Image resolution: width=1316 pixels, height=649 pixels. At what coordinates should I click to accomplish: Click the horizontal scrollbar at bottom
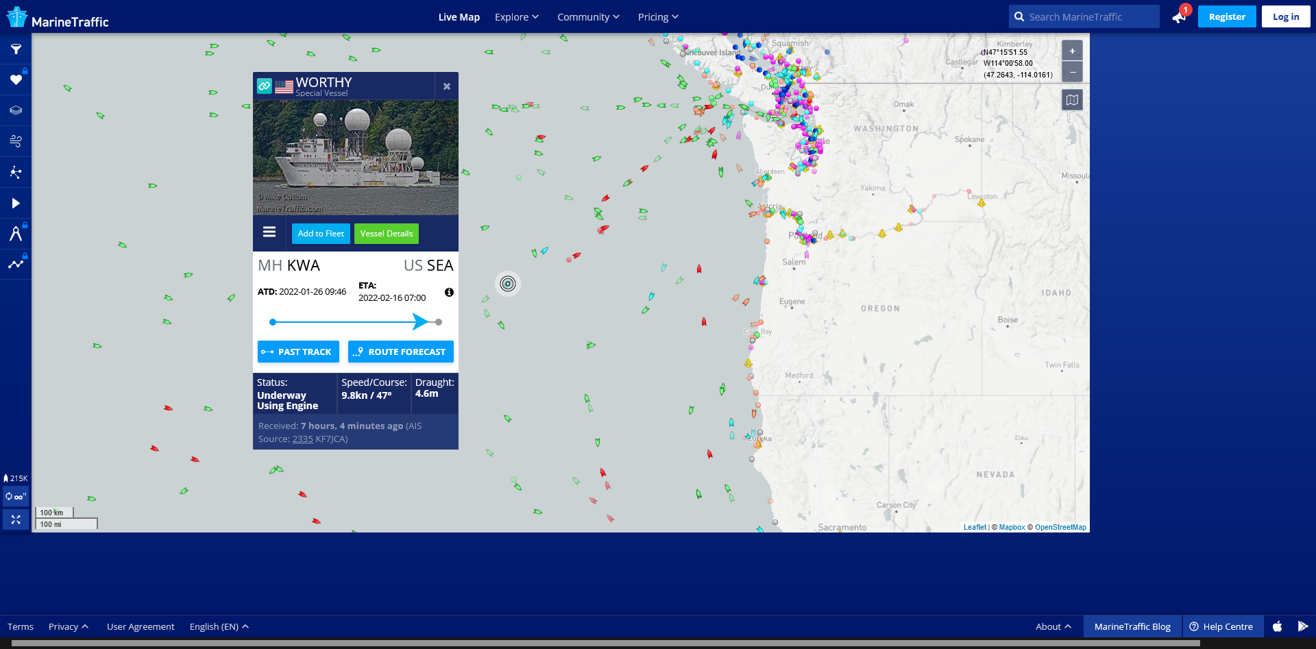pos(606,644)
